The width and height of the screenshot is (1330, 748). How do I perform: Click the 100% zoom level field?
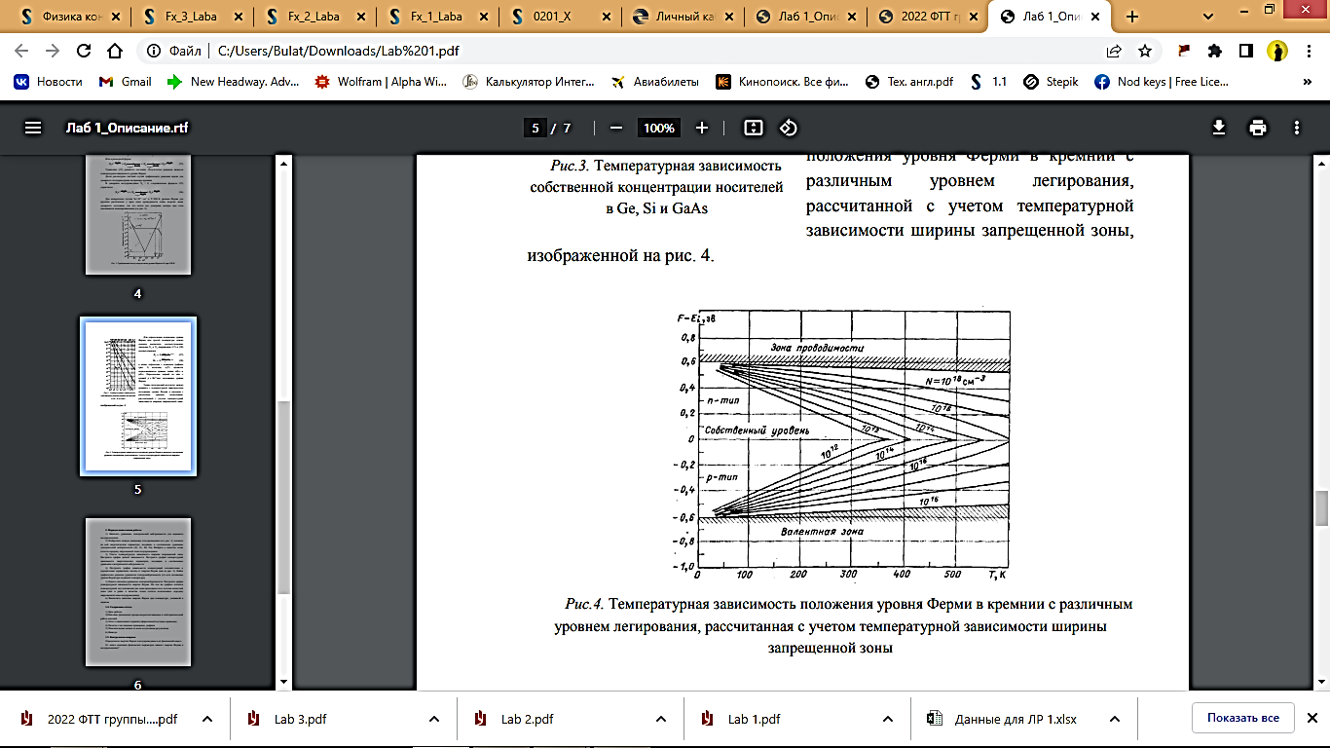(659, 128)
